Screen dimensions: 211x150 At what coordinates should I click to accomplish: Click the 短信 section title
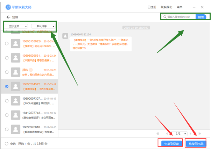[15, 17]
